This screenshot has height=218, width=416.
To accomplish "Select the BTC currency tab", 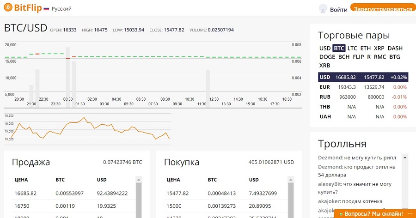I will pyautogui.click(x=339, y=48).
